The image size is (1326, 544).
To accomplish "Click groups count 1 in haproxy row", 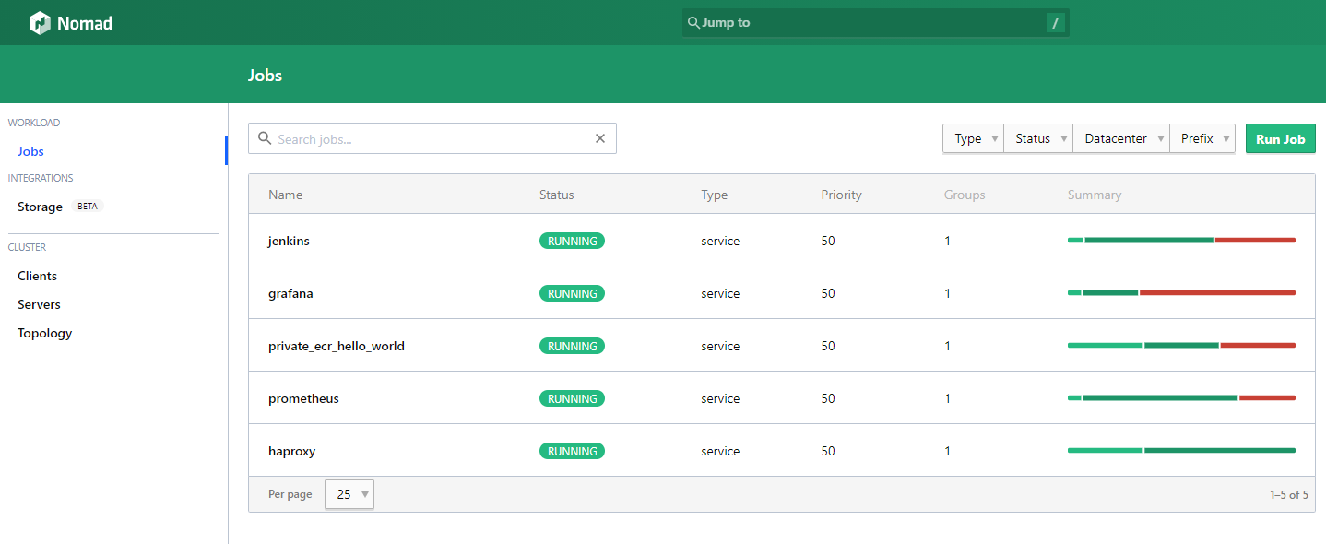I will click(x=947, y=451).
